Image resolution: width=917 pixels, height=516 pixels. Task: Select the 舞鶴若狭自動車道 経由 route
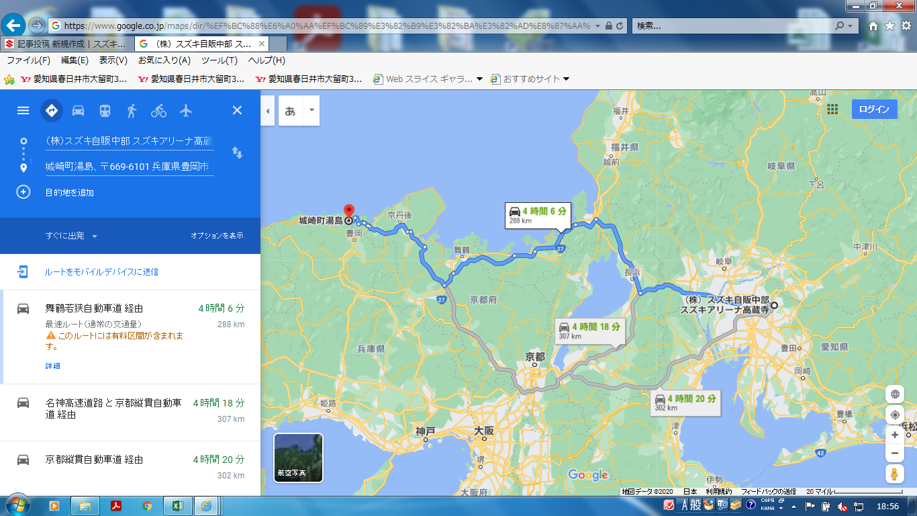[130, 337]
